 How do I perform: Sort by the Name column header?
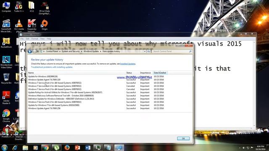[76, 73]
